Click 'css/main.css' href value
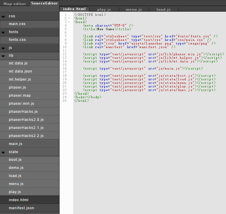The image size is (226, 214). 190,40
